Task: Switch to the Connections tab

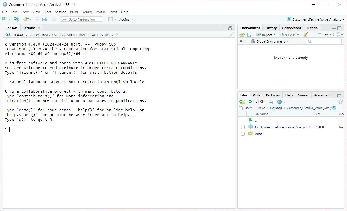Action: pos(291,28)
